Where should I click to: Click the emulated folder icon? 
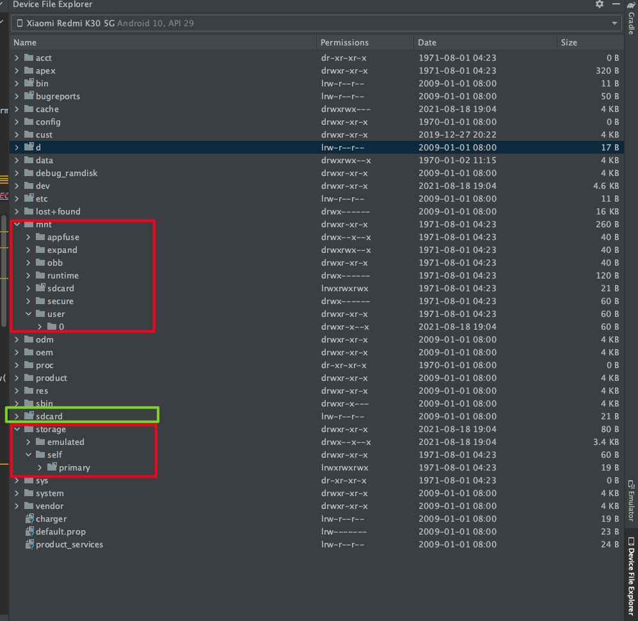[40, 442]
